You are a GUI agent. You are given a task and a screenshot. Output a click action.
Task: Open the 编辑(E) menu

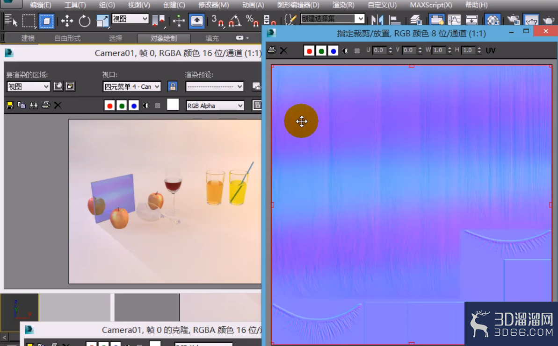pos(41,5)
